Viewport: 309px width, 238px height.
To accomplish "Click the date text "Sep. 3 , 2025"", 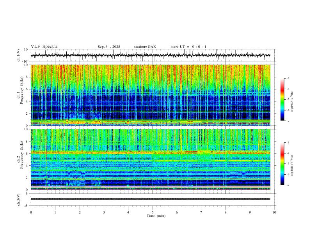I will 109,47.
